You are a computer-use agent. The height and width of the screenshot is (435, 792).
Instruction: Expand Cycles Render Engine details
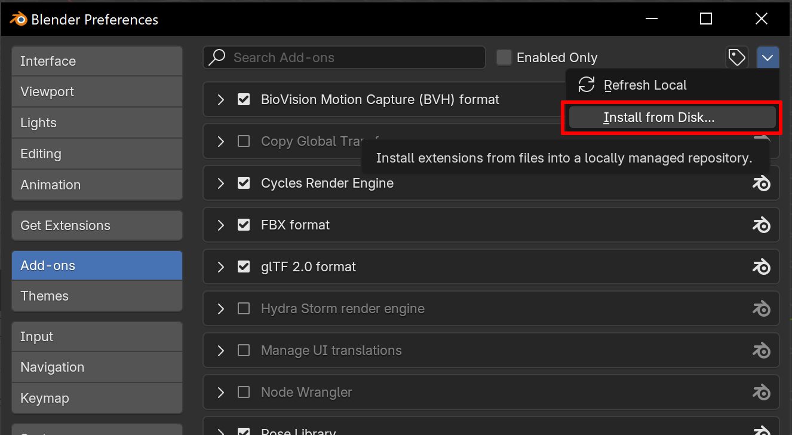(221, 183)
